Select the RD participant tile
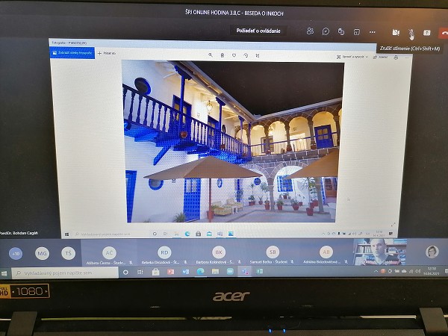Screen dimensions: 448x336 click(164, 253)
